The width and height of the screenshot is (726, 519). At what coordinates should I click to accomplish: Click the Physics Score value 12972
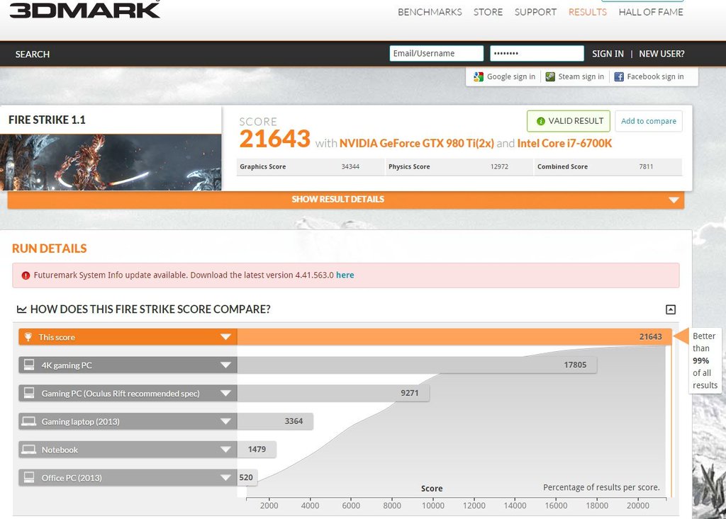499,166
